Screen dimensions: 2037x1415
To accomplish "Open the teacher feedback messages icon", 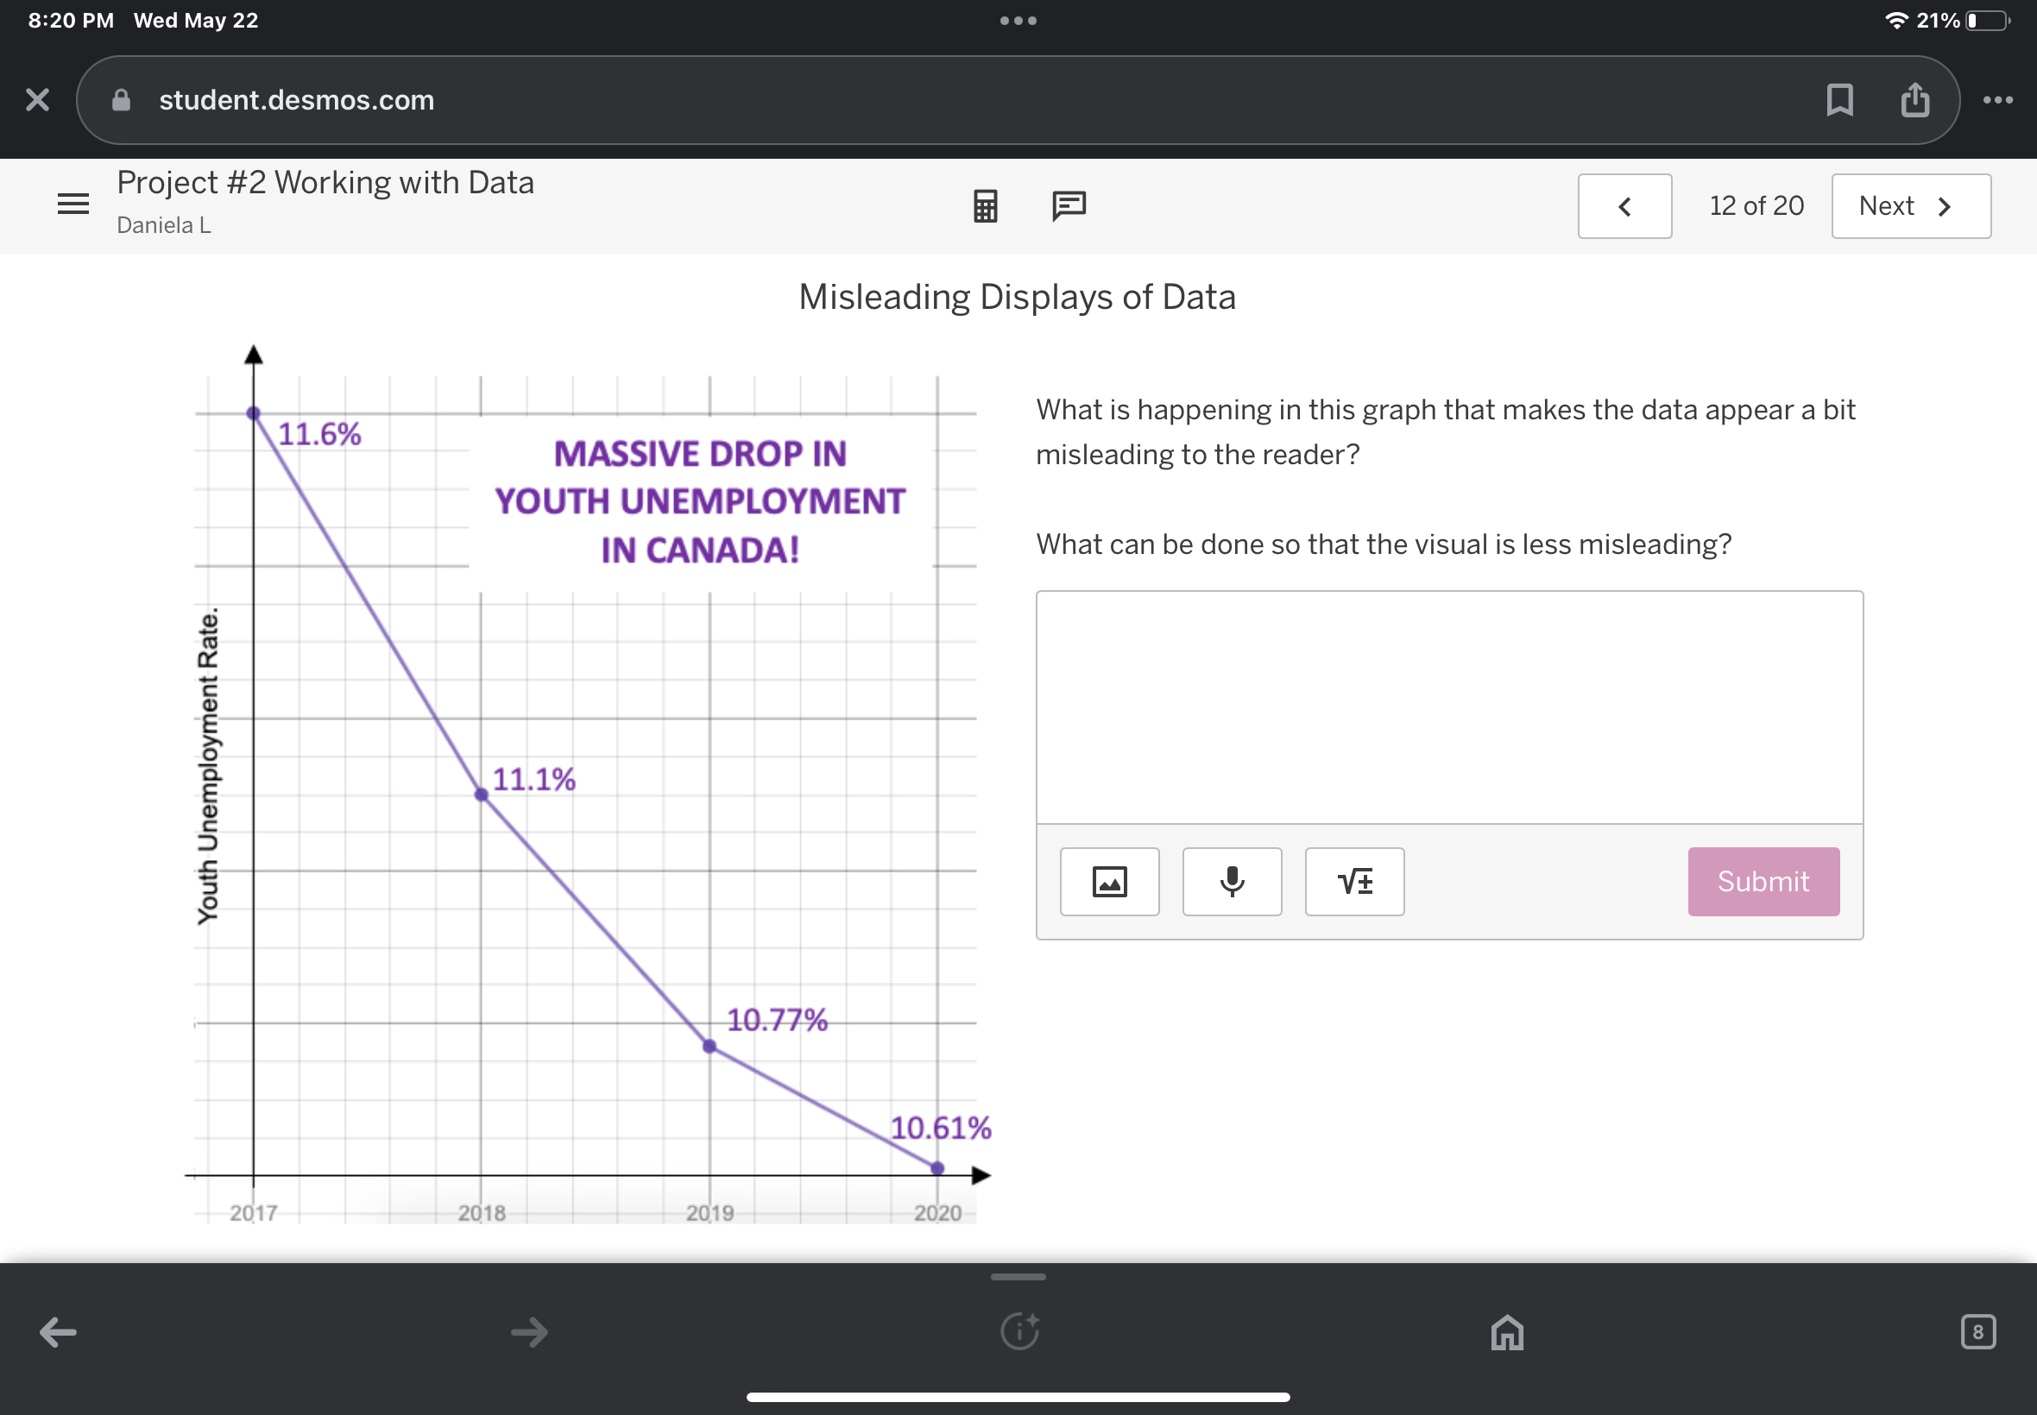I will click(x=1069, y=205).
